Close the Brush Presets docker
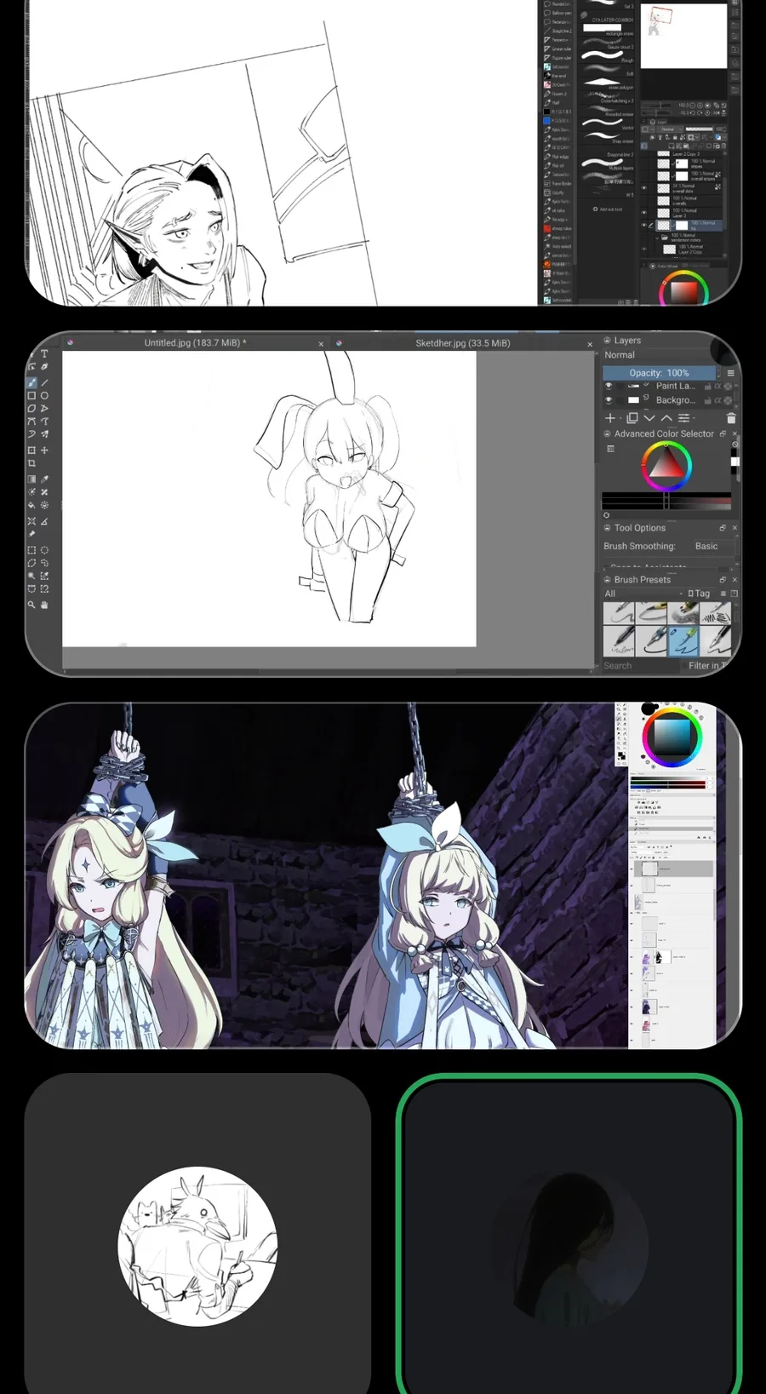Screen dimensions: 766x1394 coord(735,580)
